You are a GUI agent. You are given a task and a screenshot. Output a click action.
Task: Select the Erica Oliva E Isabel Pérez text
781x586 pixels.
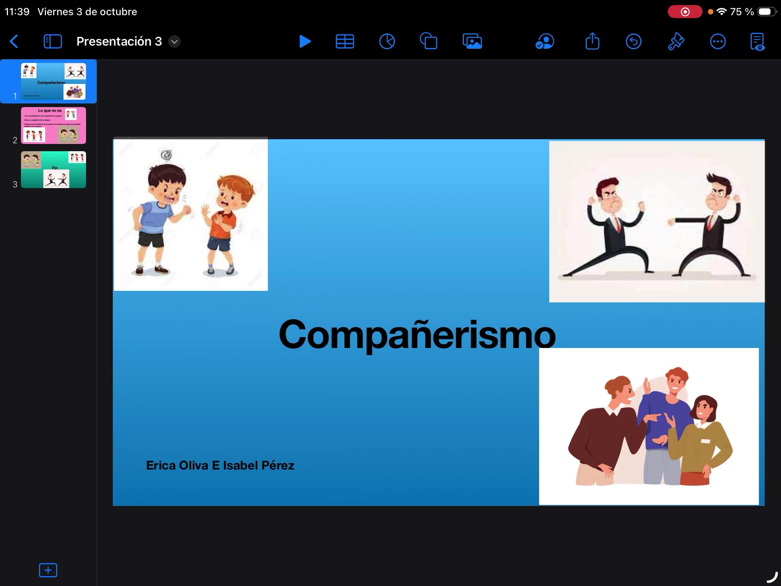click(x=220, y=466)
